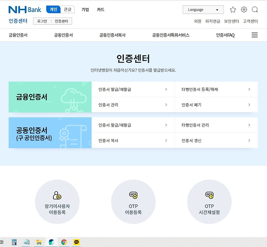Open Chrome from the taskbar
This screenshot has width=267, height=247.
[x=64, y=242]
